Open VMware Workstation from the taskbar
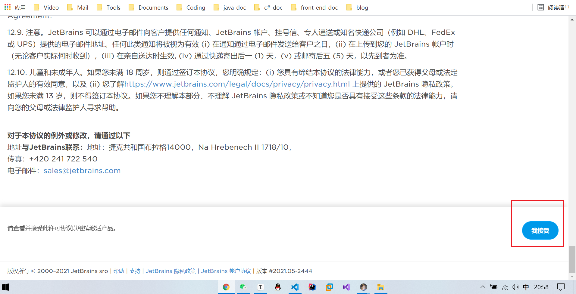The width and height of the screenshot is (576, 294). (x=329, y=287)
